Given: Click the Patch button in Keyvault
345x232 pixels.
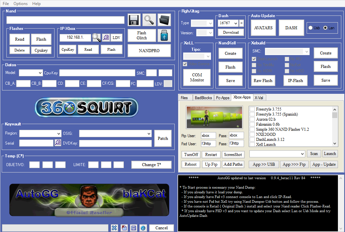Looking at the screenshot, I should [163, 139].
